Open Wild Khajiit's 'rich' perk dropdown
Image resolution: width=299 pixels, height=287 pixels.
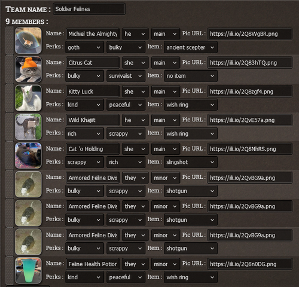[x=84, y=134]
